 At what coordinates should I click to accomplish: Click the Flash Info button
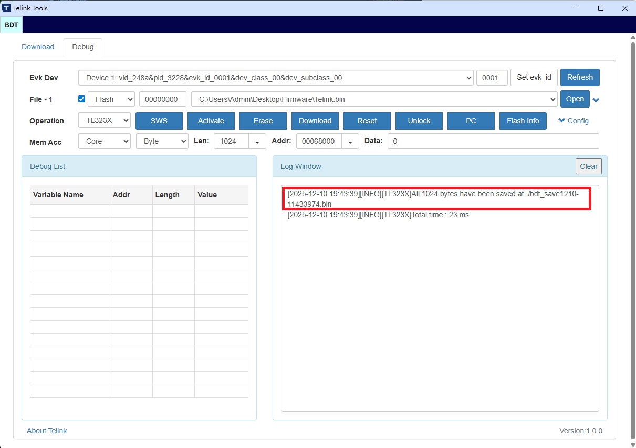(x=523, y=121)
